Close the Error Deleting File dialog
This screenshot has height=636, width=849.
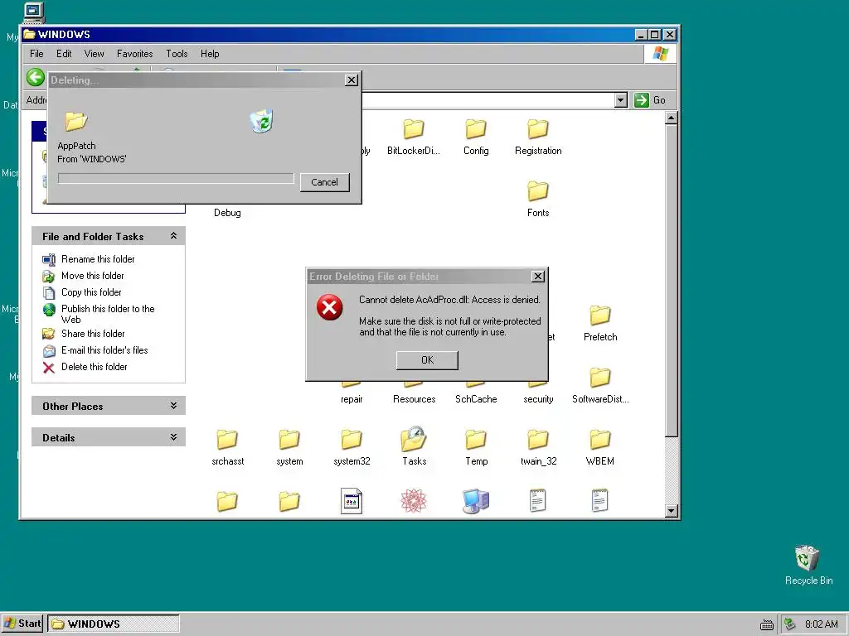[x=537, y=277]
